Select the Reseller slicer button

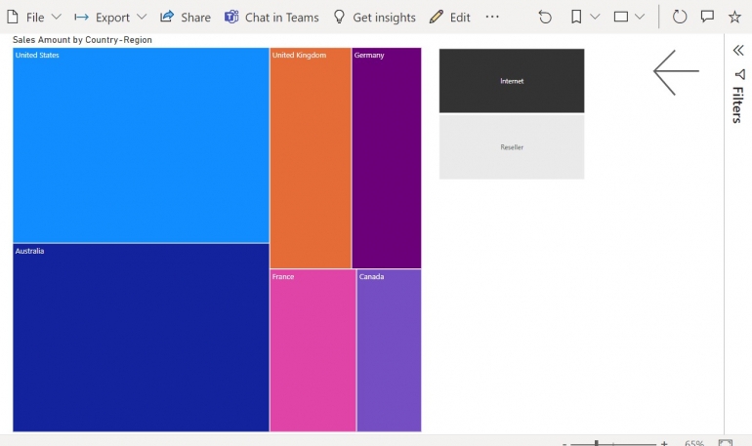point(512,147)
